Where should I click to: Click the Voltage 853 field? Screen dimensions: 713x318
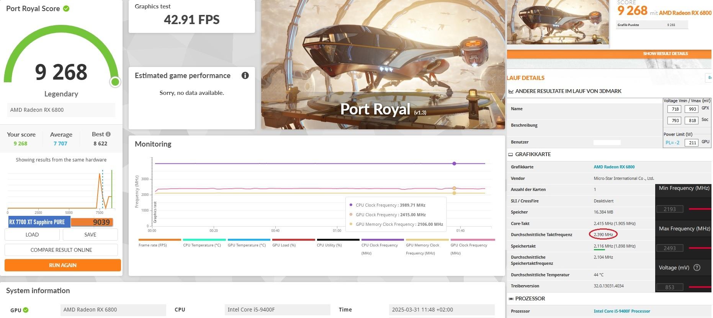669,287
